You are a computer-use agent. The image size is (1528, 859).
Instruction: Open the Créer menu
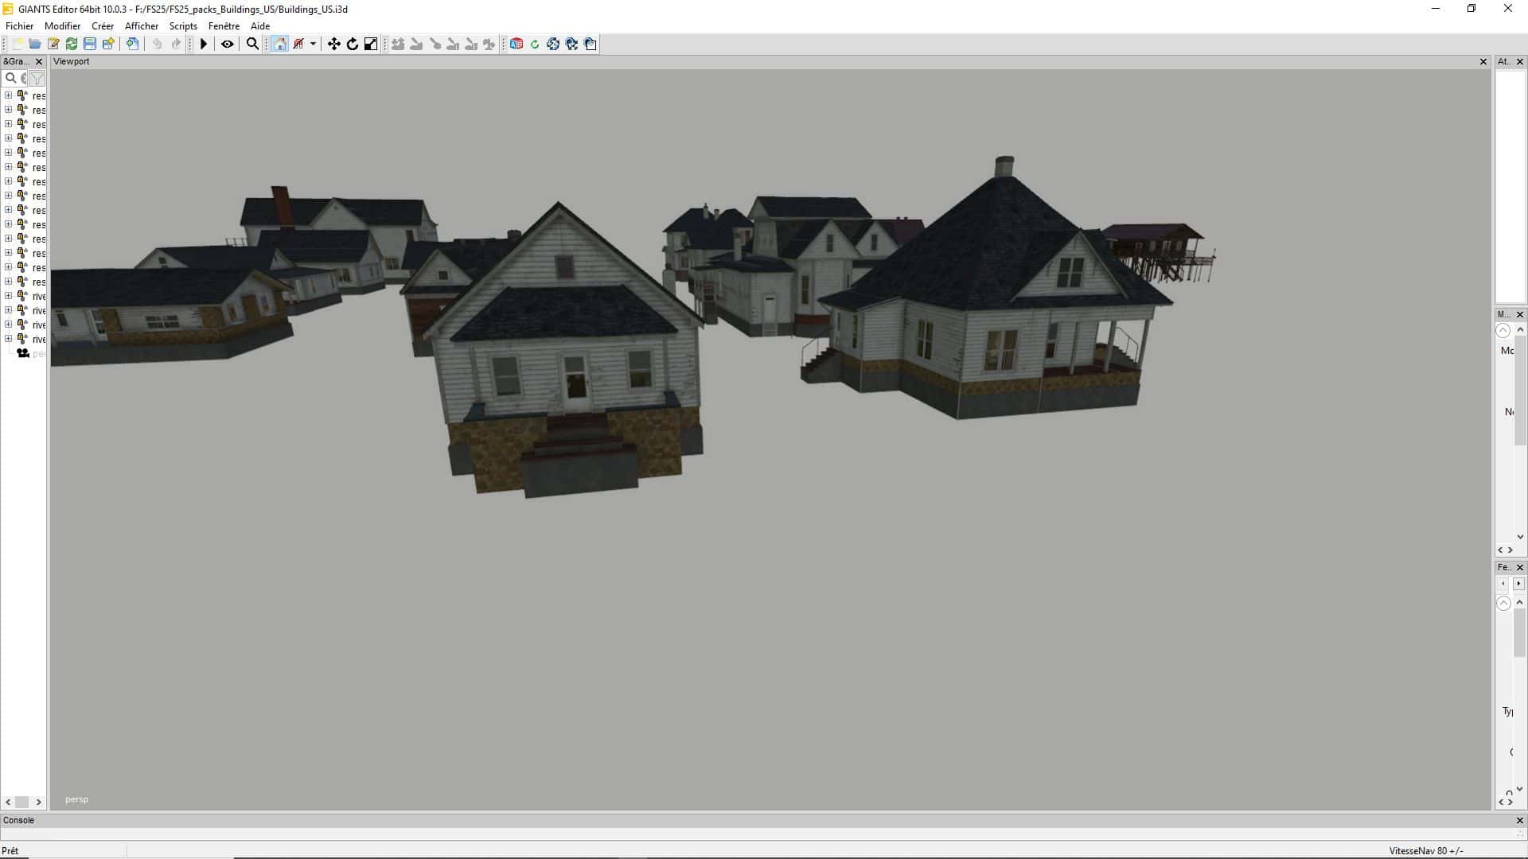[103, 25]
